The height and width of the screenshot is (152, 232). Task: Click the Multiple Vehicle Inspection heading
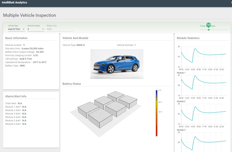(29, 15)
